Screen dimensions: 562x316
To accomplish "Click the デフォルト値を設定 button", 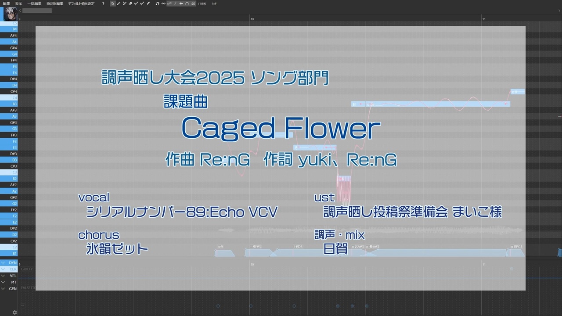I will point(81,4).
